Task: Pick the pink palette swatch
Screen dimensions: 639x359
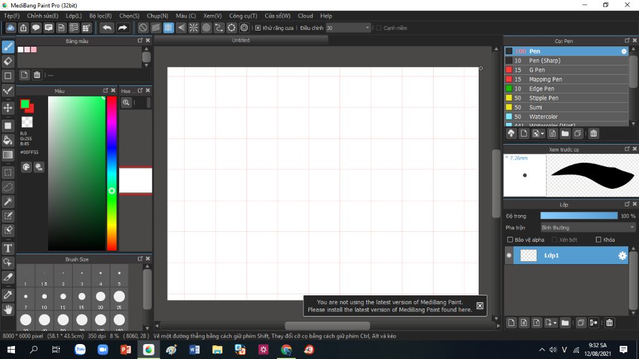Action: click(34, 49)
